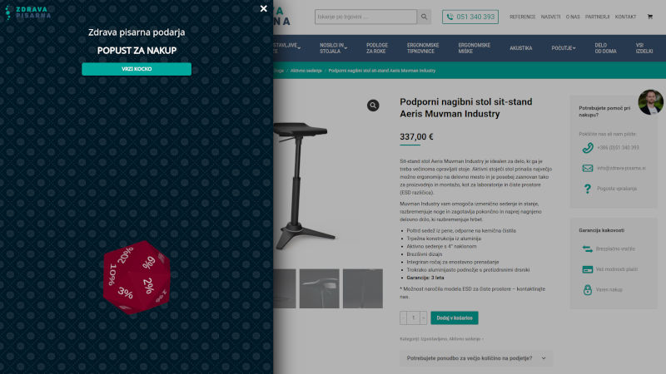This screenshot has height=374, width=666.
Task: Close the discount popup with X icon
Action: pos(263,8)
